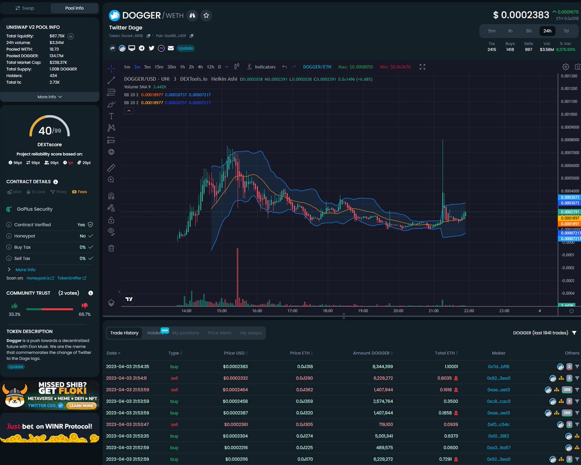Screen dimensions: 581x465
Task: Switch to the Pool info tab
Action: coord(74,8)
